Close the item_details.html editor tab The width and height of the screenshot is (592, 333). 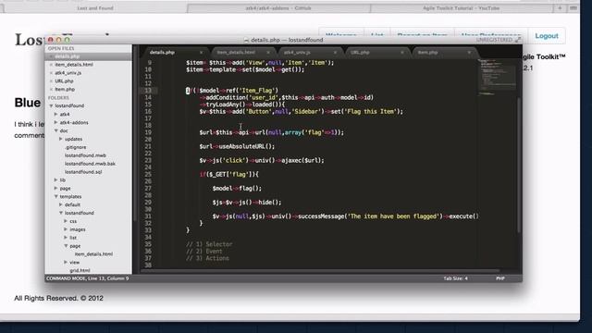tap(268, 53)
